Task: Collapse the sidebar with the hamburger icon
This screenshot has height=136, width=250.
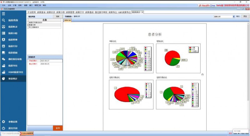Action: (x=3, y=14)
